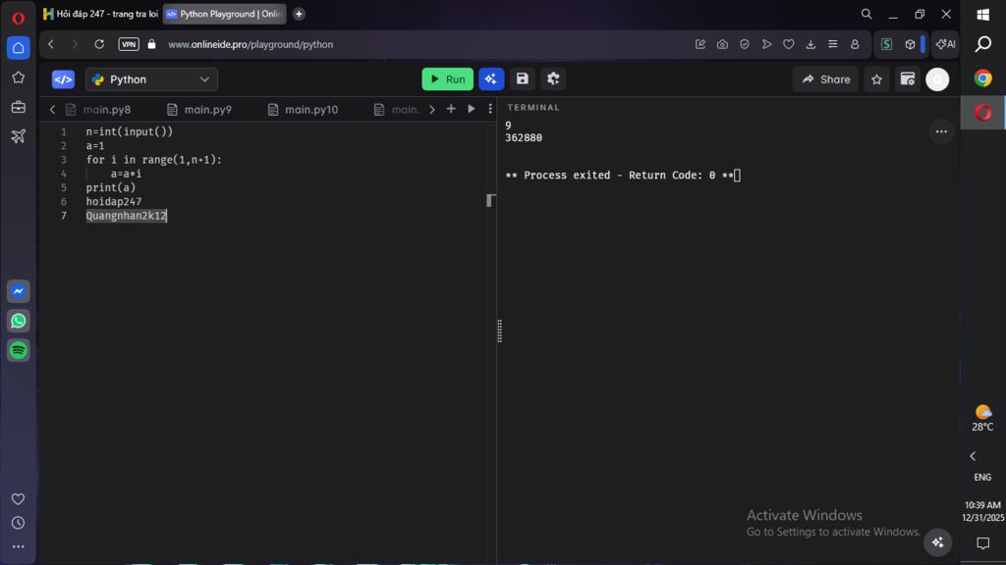Open Spotify in the Opera sidebar
This screenshot has width=1006, height=565.
pos(18,350)
